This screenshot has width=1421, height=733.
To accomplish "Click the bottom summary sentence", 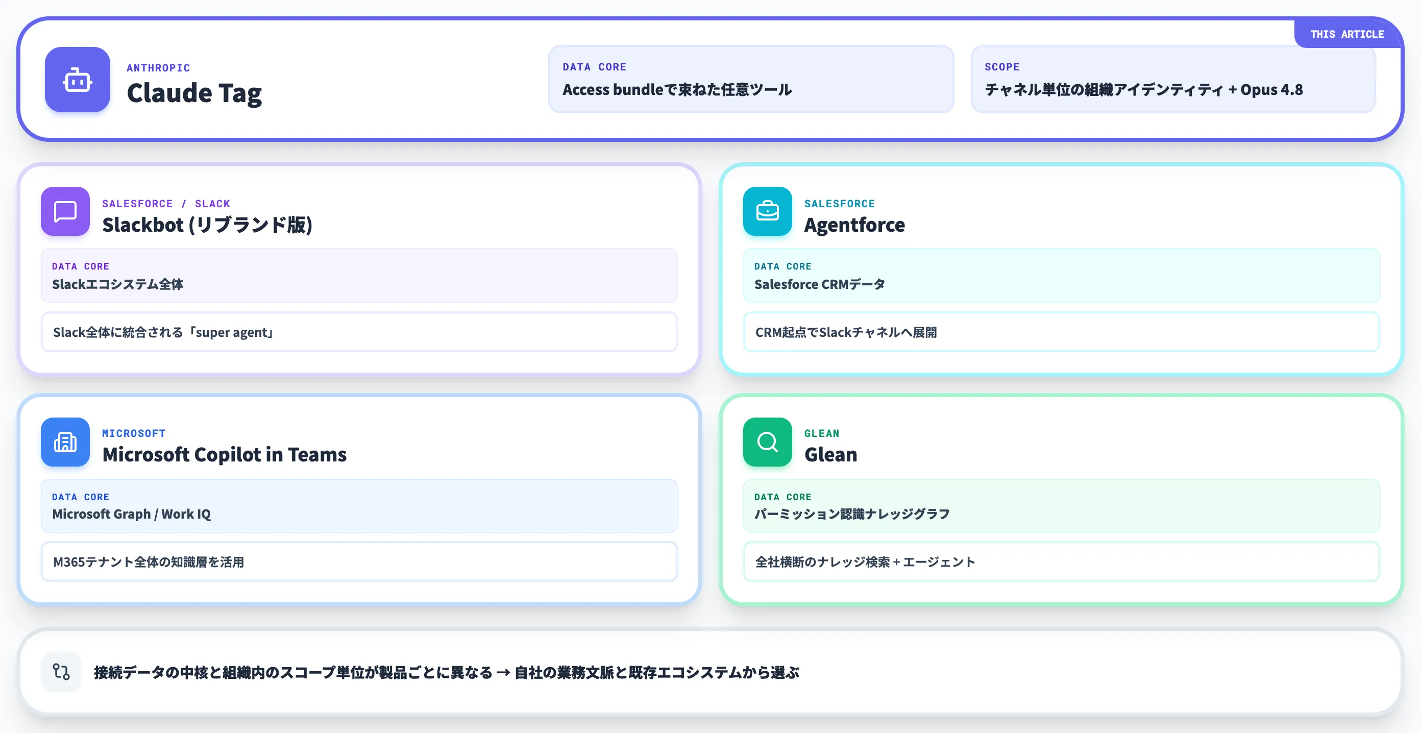I will (x=446, y=672).
